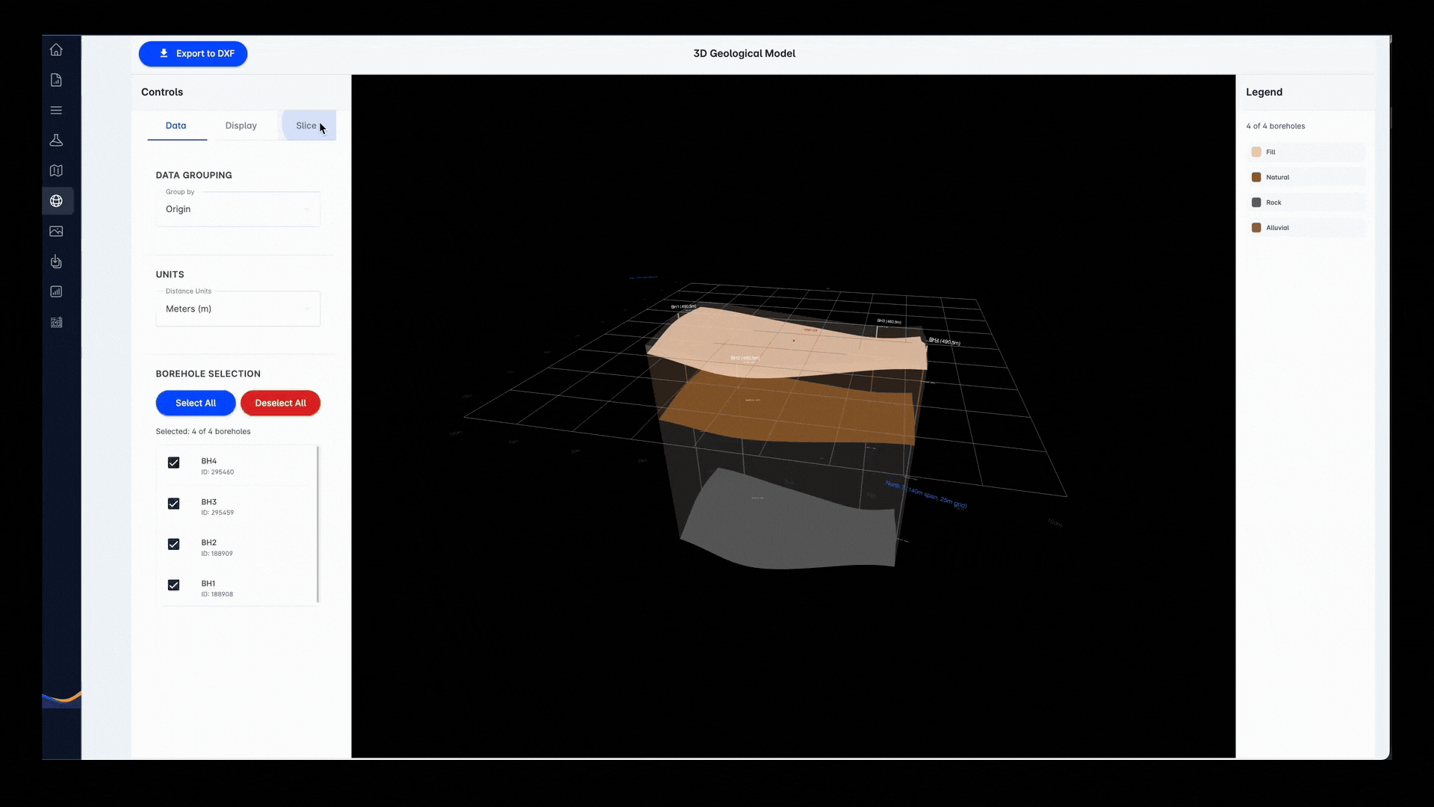Click the Select All boreholes button
This screenshot has width=1434, height=807.
(x=196, y=403)
